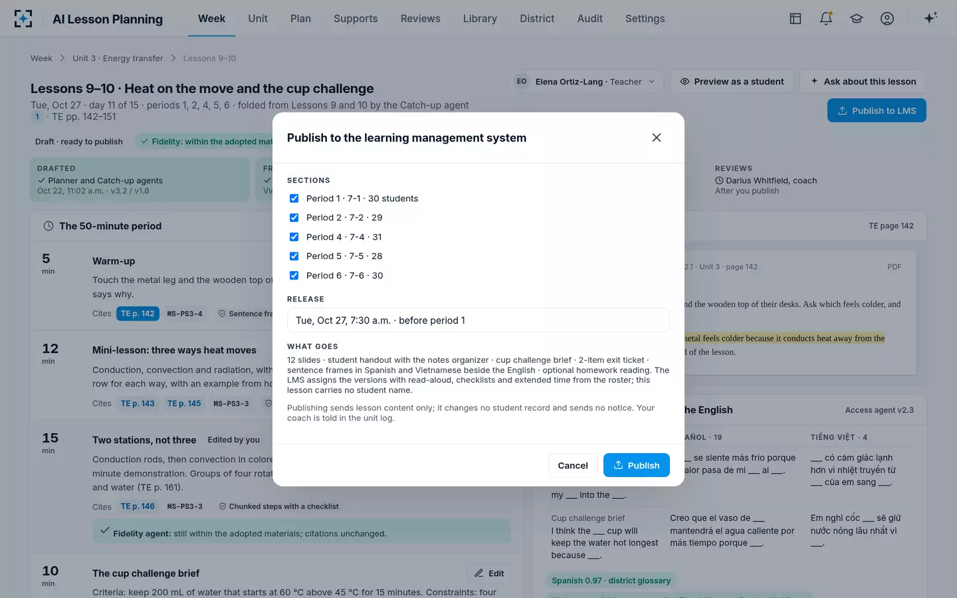Click the clock icon beside The 50-minute period
The width and height of the screenshot is (957, 598).
[x=49, y=226]
